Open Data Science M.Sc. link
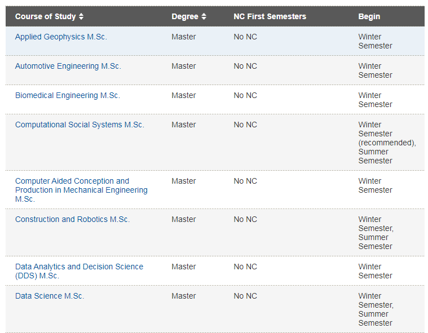Viewport: 428px width, 333px height. [50, 296]
